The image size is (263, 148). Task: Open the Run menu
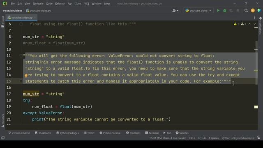70,4
